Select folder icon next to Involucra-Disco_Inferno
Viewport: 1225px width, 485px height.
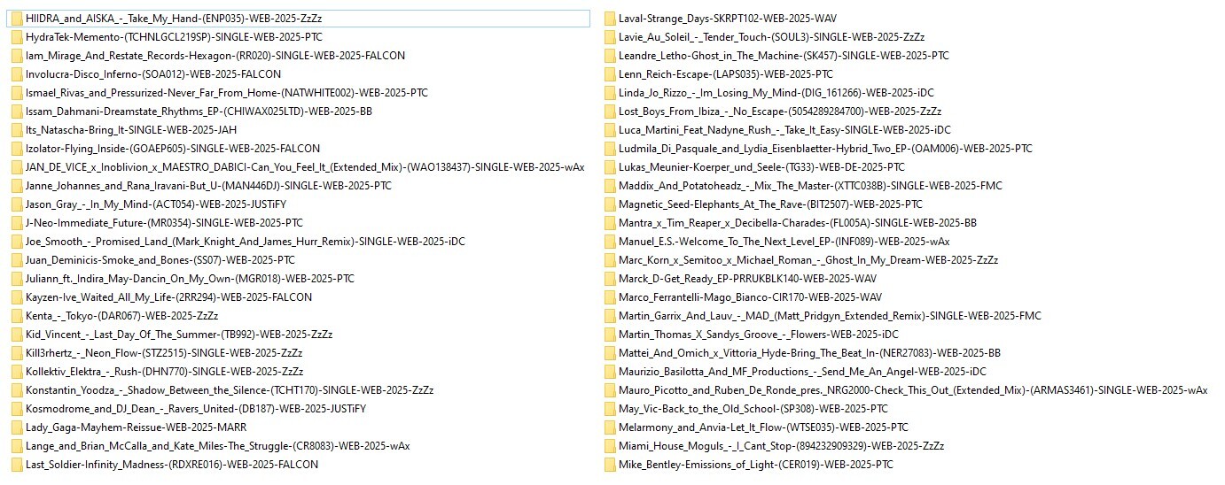click(x=17, y=74)
